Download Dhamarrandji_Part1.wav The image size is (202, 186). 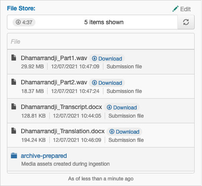[107, 59]
